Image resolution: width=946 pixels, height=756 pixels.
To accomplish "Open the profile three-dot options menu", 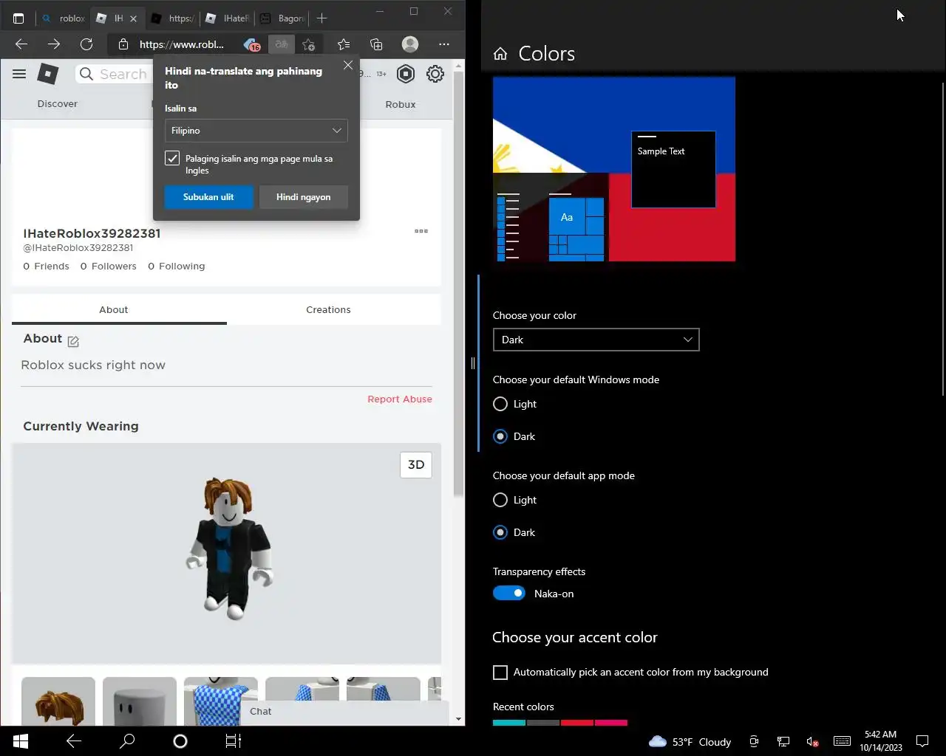I will pyautogui.click(x=421, y=231).
